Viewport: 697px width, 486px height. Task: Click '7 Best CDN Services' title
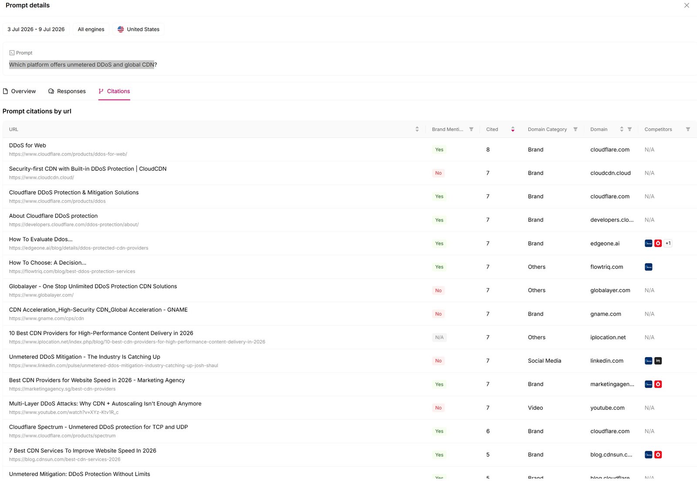(x=82, y=451)
